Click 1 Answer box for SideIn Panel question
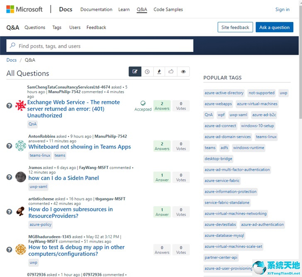Viewport: 302px width, 277px height. point(162,178)
